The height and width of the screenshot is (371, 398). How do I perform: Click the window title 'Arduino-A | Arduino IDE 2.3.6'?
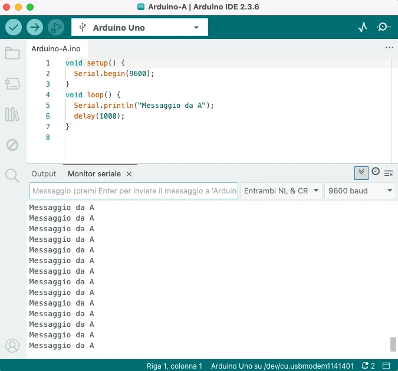point(203,7)
